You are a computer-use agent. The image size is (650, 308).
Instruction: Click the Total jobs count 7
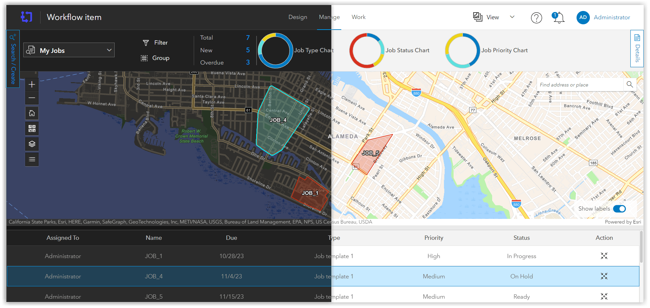click(x=248, y=38)
